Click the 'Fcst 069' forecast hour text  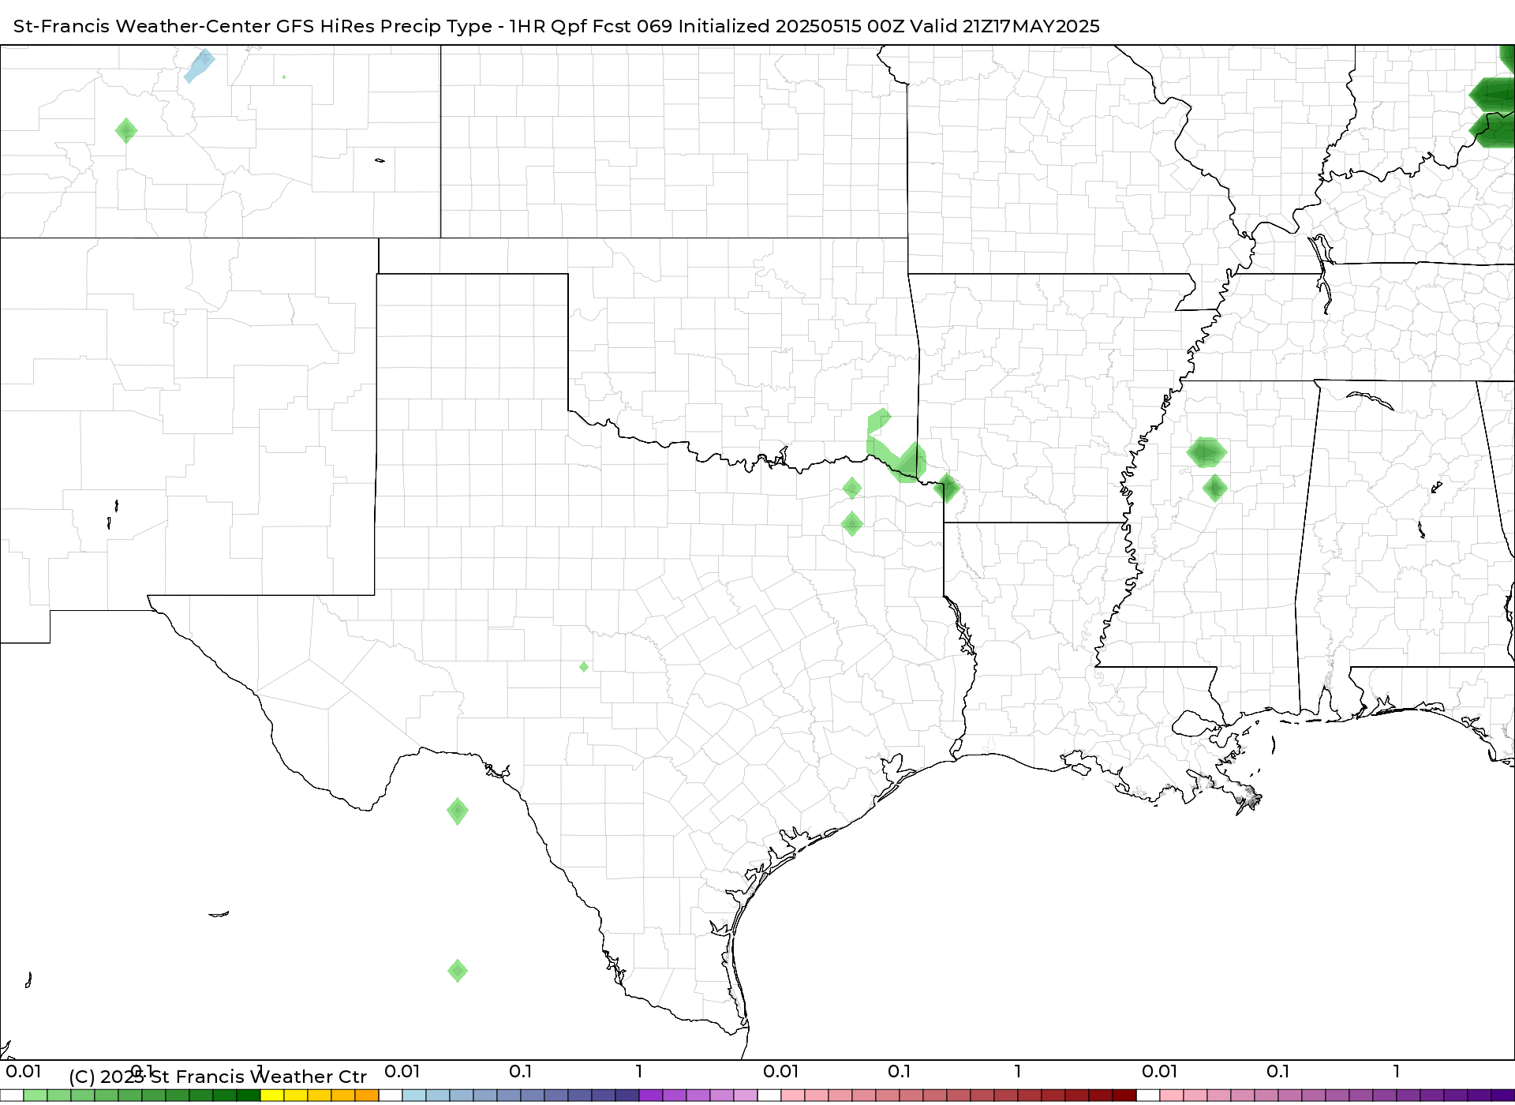[634, 26]
